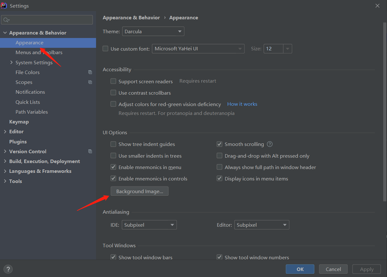
Task: Check Adjust colors for red-green vision deficiency
Action: [x=113, y=104]
